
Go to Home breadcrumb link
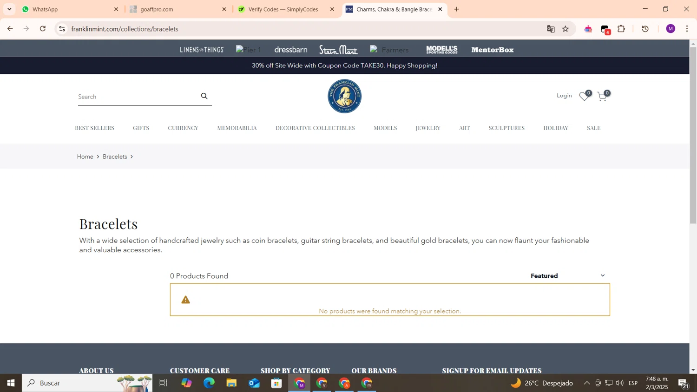[x=85, y=157]
